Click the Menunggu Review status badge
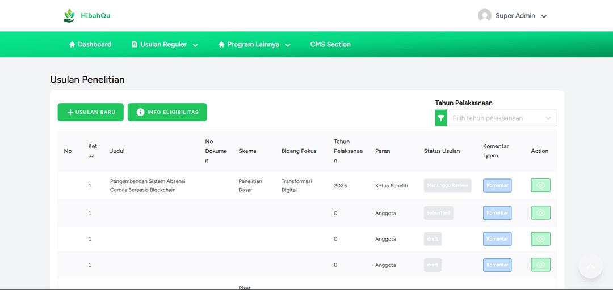The height and width of the screenshot is (290, 613). (447, 185)
